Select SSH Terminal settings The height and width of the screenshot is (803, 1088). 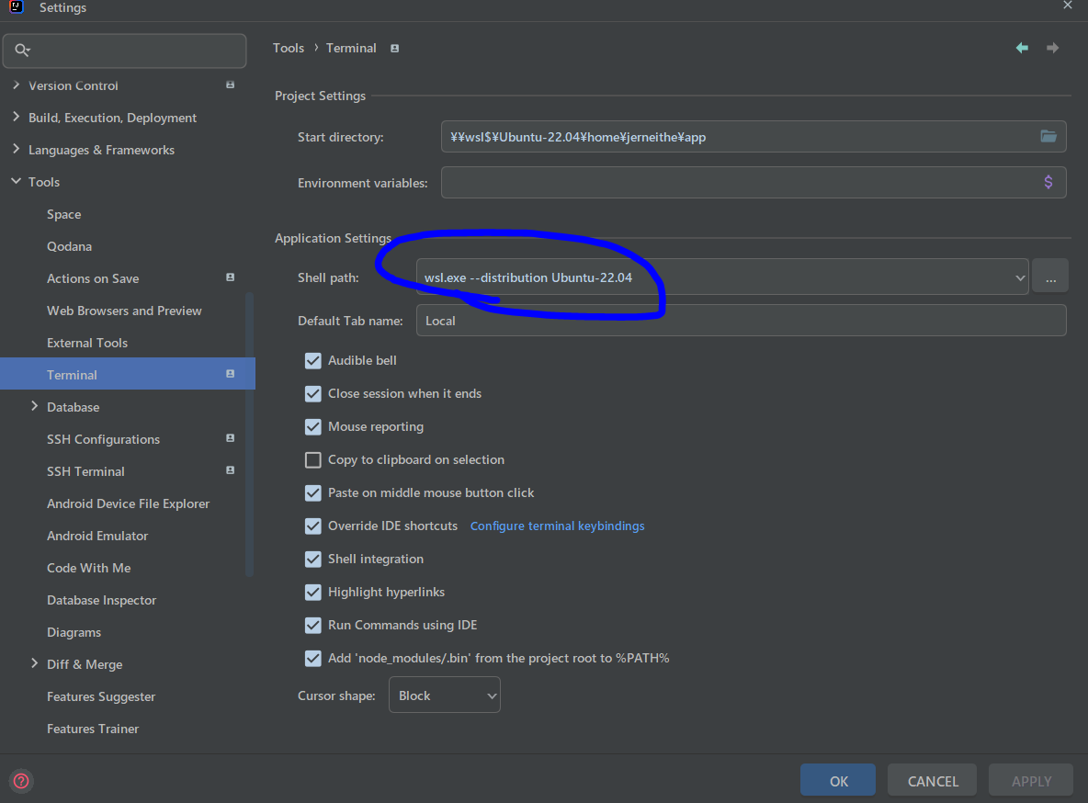coord(86,471)
